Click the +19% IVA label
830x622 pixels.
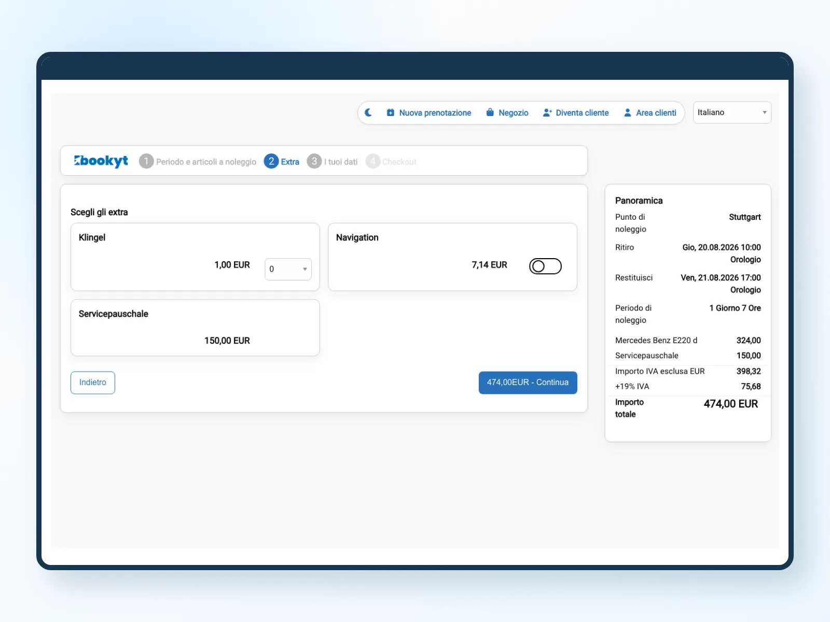pos(632,386)
